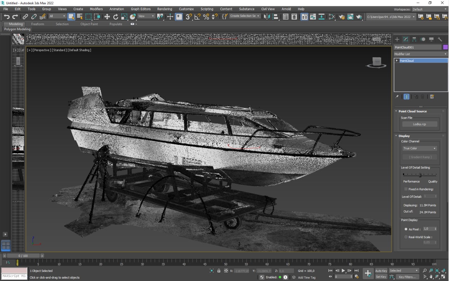Click the purple object color swatch
Screen dimensions: 449x281
click(x=445, y=47)
